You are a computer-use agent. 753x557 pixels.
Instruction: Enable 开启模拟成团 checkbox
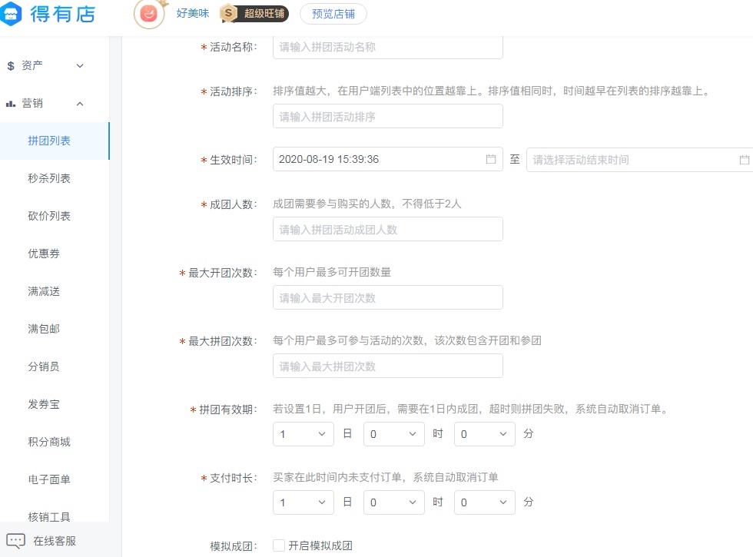[x=278, y=545]
